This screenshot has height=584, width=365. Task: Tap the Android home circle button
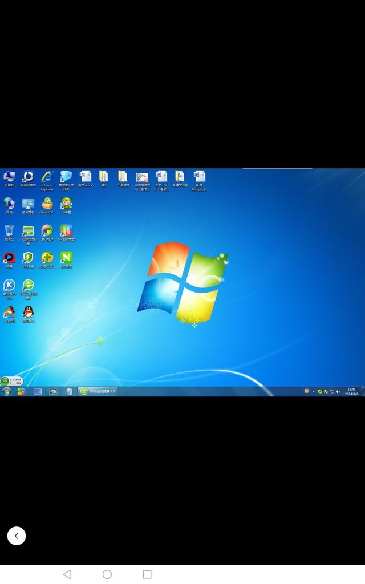107,574
